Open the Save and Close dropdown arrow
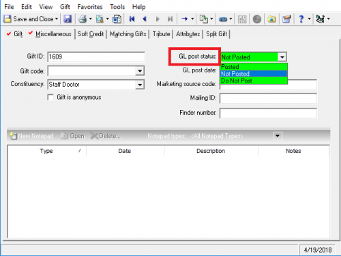 tap(57, 19)
